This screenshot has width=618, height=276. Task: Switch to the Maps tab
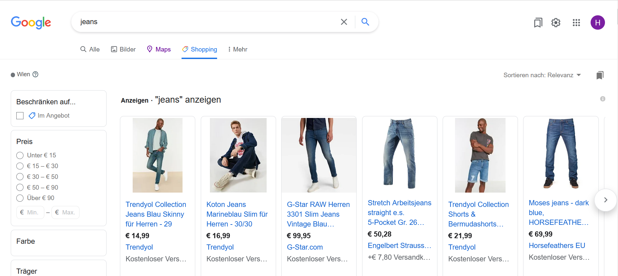tap(159, 49)
